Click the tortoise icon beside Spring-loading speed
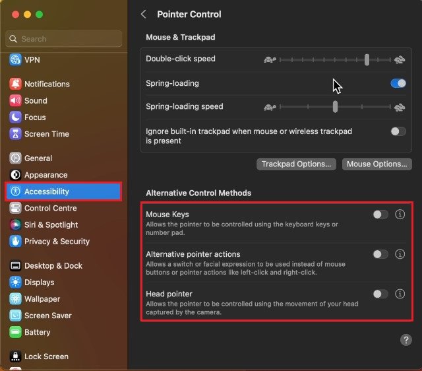422x371 pixels. pos(270,107)
